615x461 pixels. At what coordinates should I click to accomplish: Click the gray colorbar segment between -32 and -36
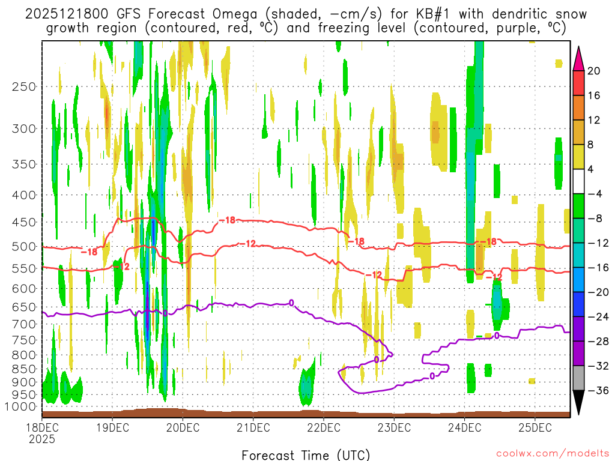pyautogui.click(x=578, y=378)
